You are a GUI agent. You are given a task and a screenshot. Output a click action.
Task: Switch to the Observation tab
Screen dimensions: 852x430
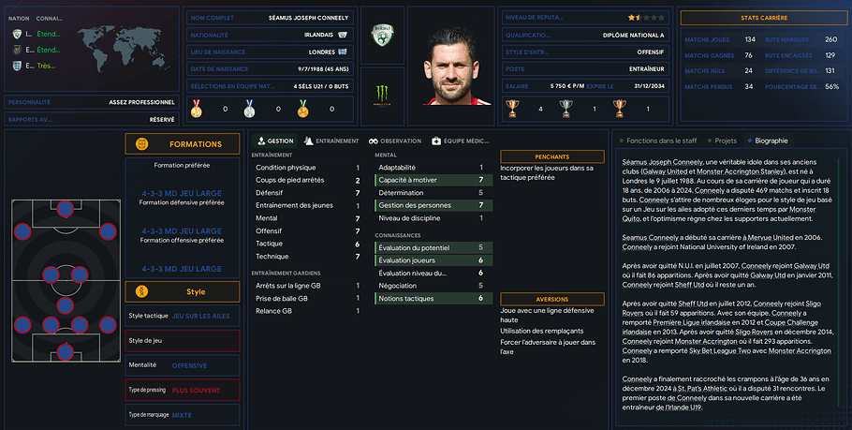click(x=394, y=141)
